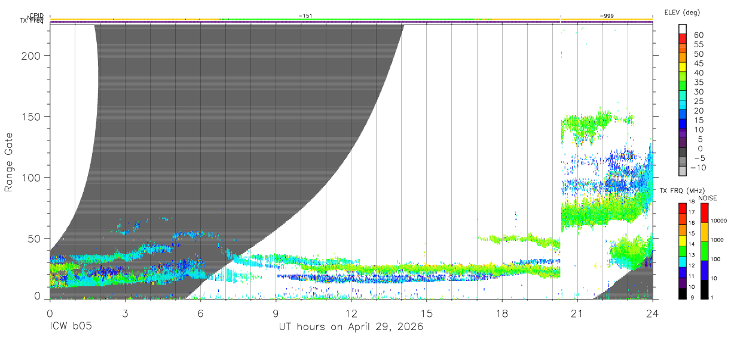Click x-axis hour tick label '6'
Image resolution: width=734 pixels, height=339 pixels.
201,313
